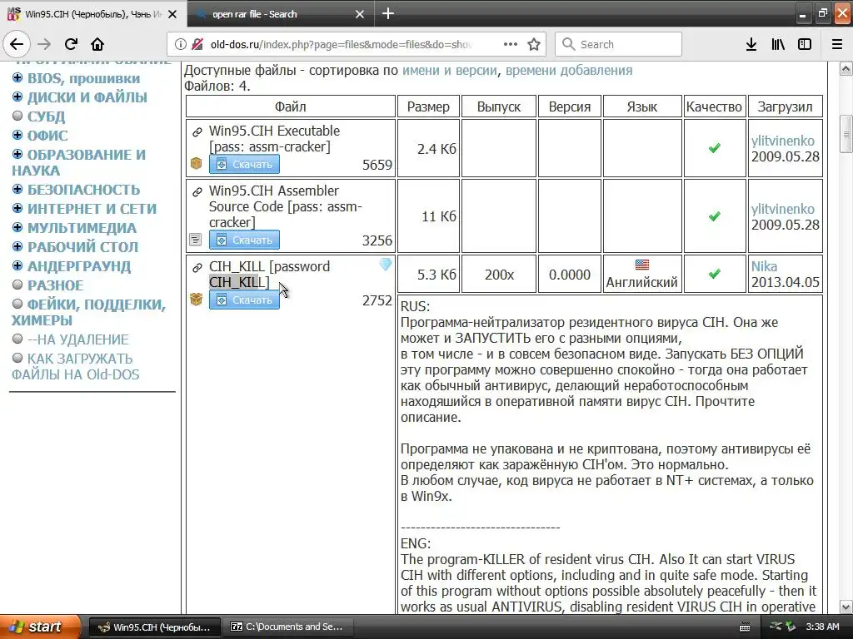Click the link icon beside Win95.CIH Executable
The image size is (853, 639).
click(x=197, y=131)
